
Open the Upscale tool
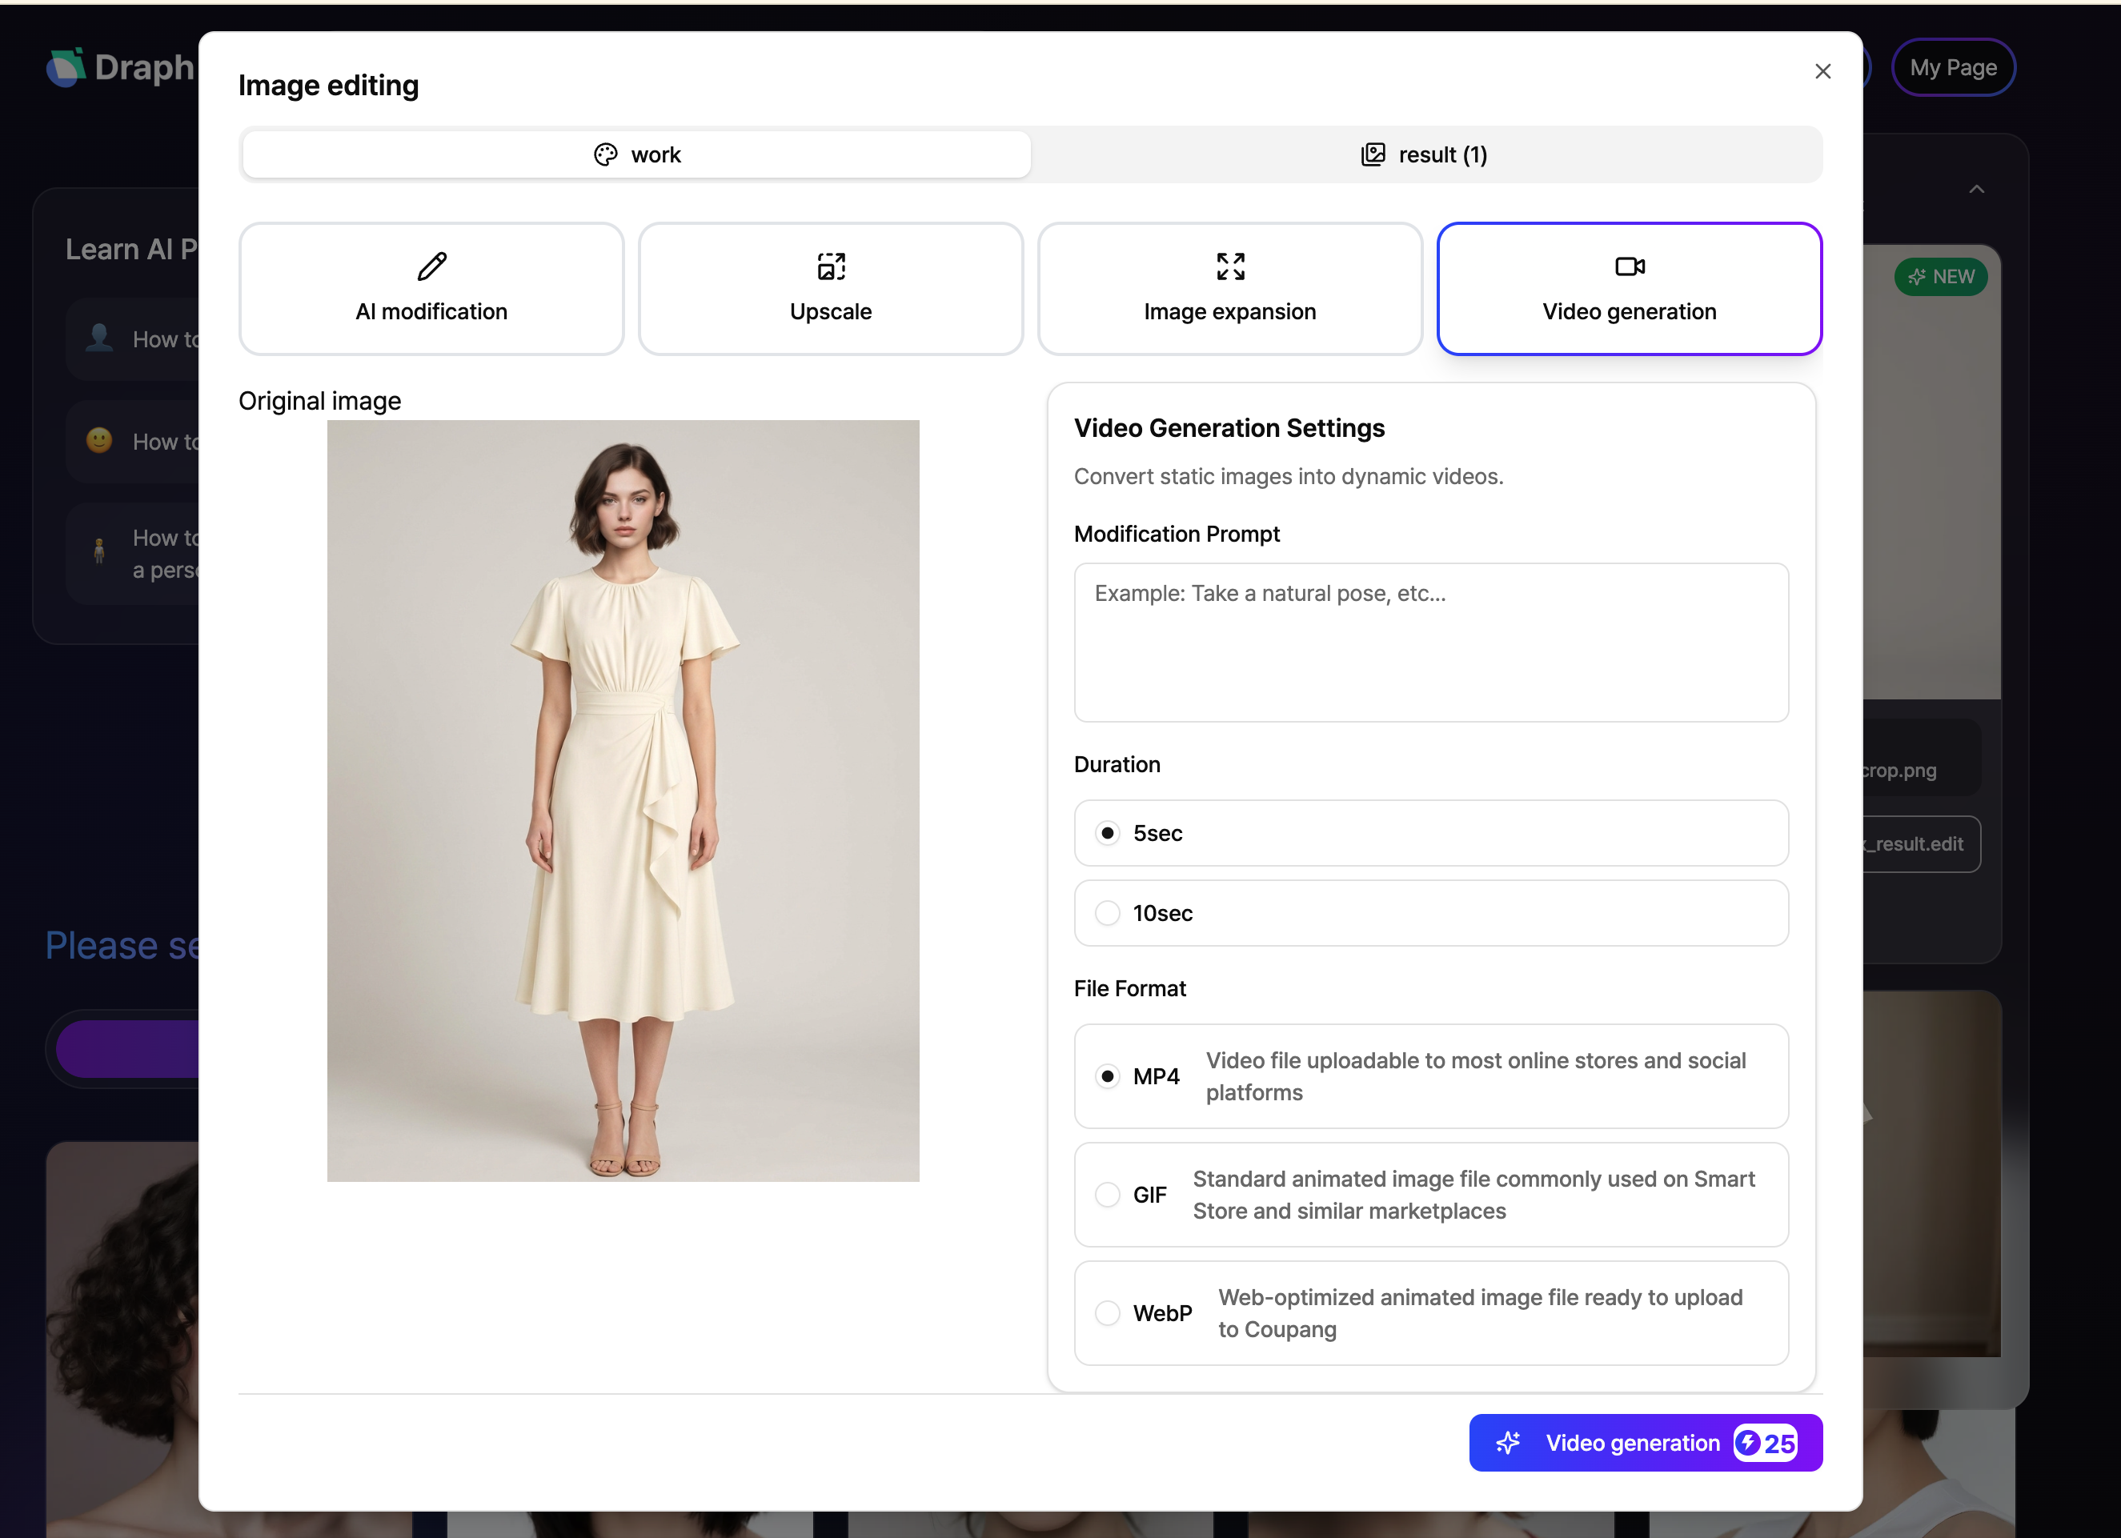click(831, 288)
